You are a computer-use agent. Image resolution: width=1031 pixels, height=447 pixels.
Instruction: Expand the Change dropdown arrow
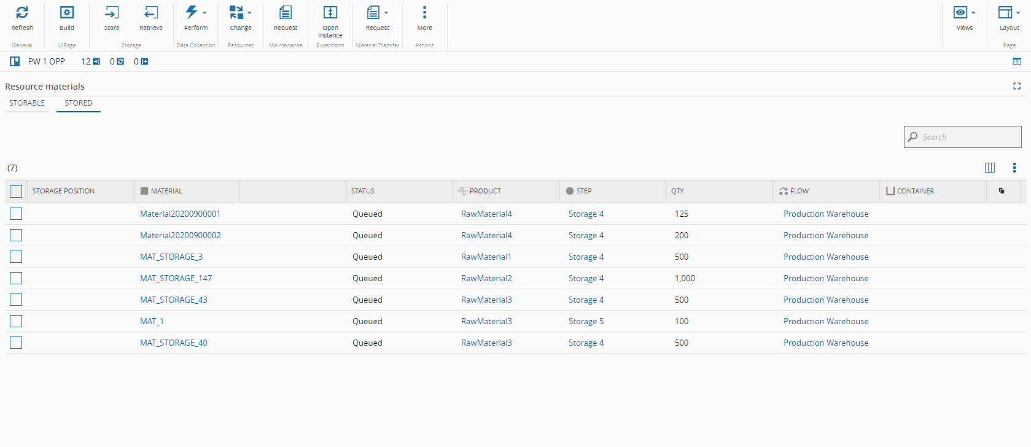(x=249, y=13)
